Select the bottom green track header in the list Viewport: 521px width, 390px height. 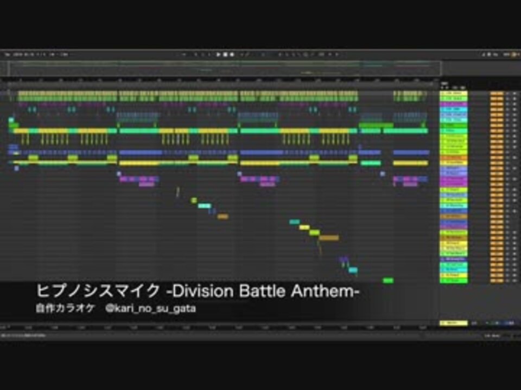pos(454,281)
